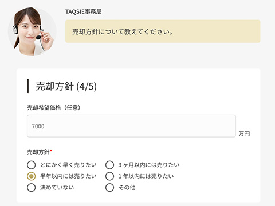This screenshot has width=275, height=206.
Task: Select the 決めていない radio circle
Action: [x=32, y=188]
